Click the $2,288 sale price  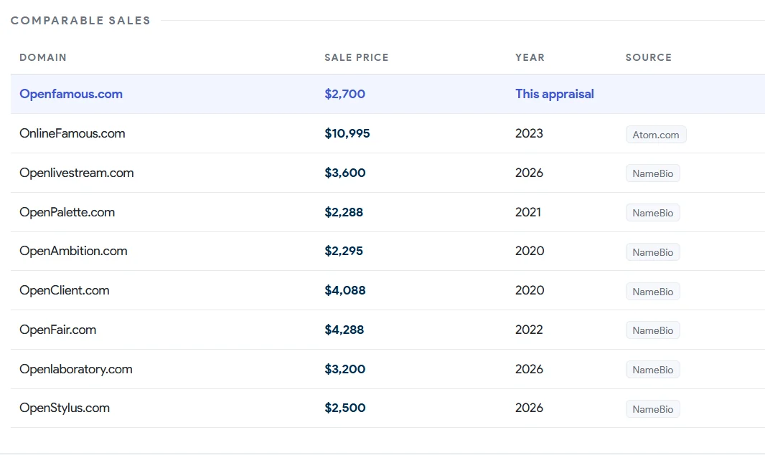click(344, 212)
